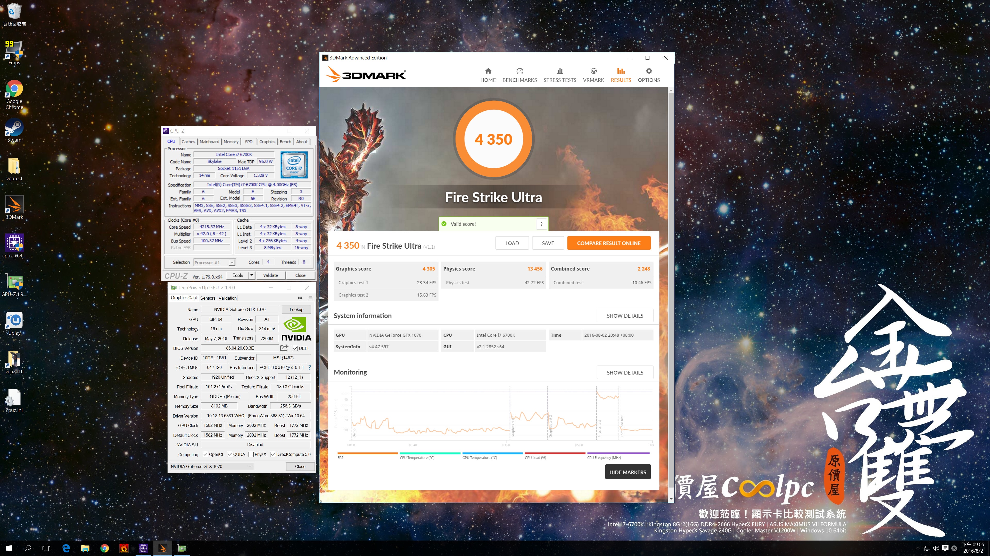Image resolution: width=990 pixels, height=556 pixels.
Task: Expand CPU-Z Processor #1 selection dropdown
Action: [x=232, y=263]
